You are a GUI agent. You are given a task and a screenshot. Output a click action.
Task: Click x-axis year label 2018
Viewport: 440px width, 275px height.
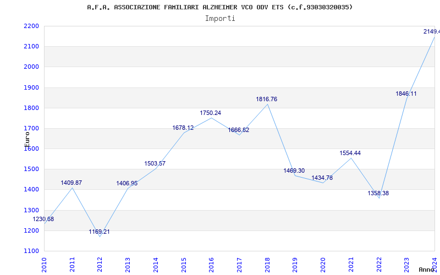click(267, 265)
